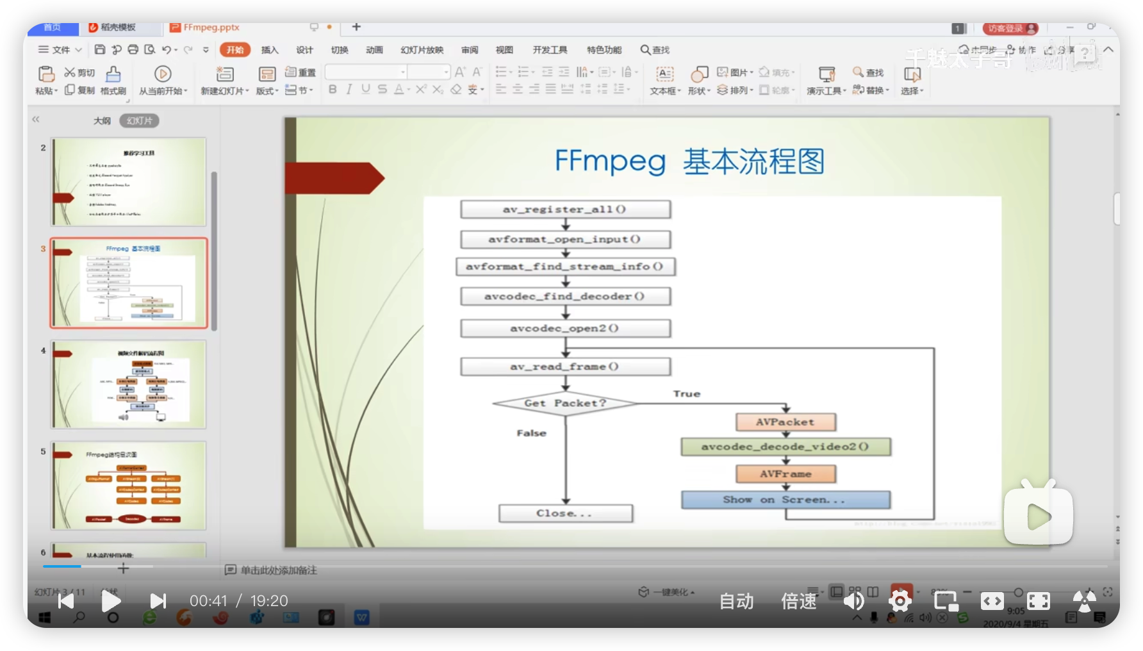Viewport: 1143px width, 651px height.
Task: Switch to the 动画 ribbon tab
Action: tap(374, 49)
